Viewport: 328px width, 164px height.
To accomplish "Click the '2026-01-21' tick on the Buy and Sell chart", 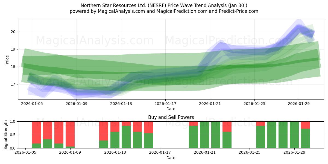I will tap(205, 153).
